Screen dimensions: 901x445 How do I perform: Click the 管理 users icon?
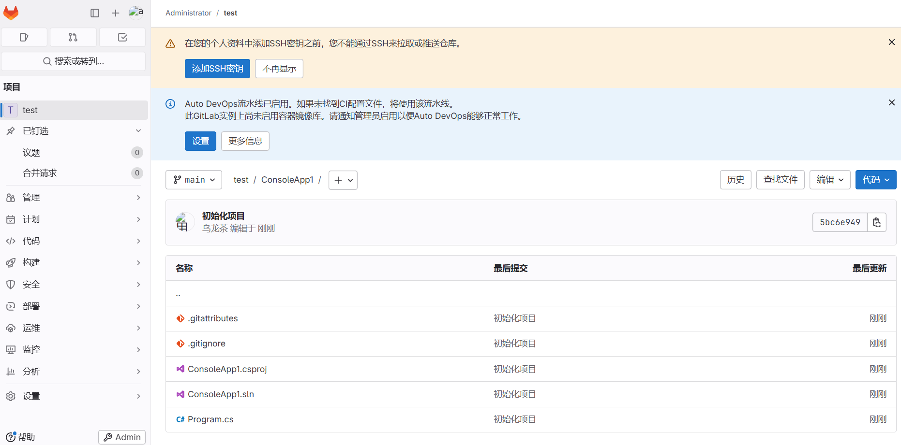[x=11, y=198]
